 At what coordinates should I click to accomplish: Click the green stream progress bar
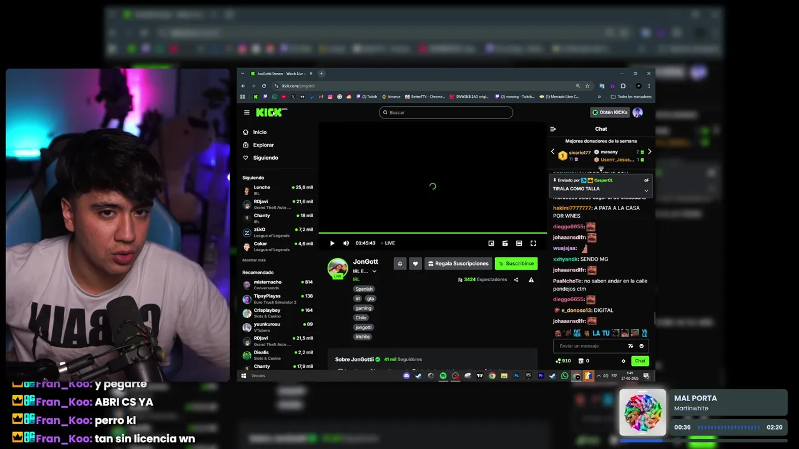(433, 233)
